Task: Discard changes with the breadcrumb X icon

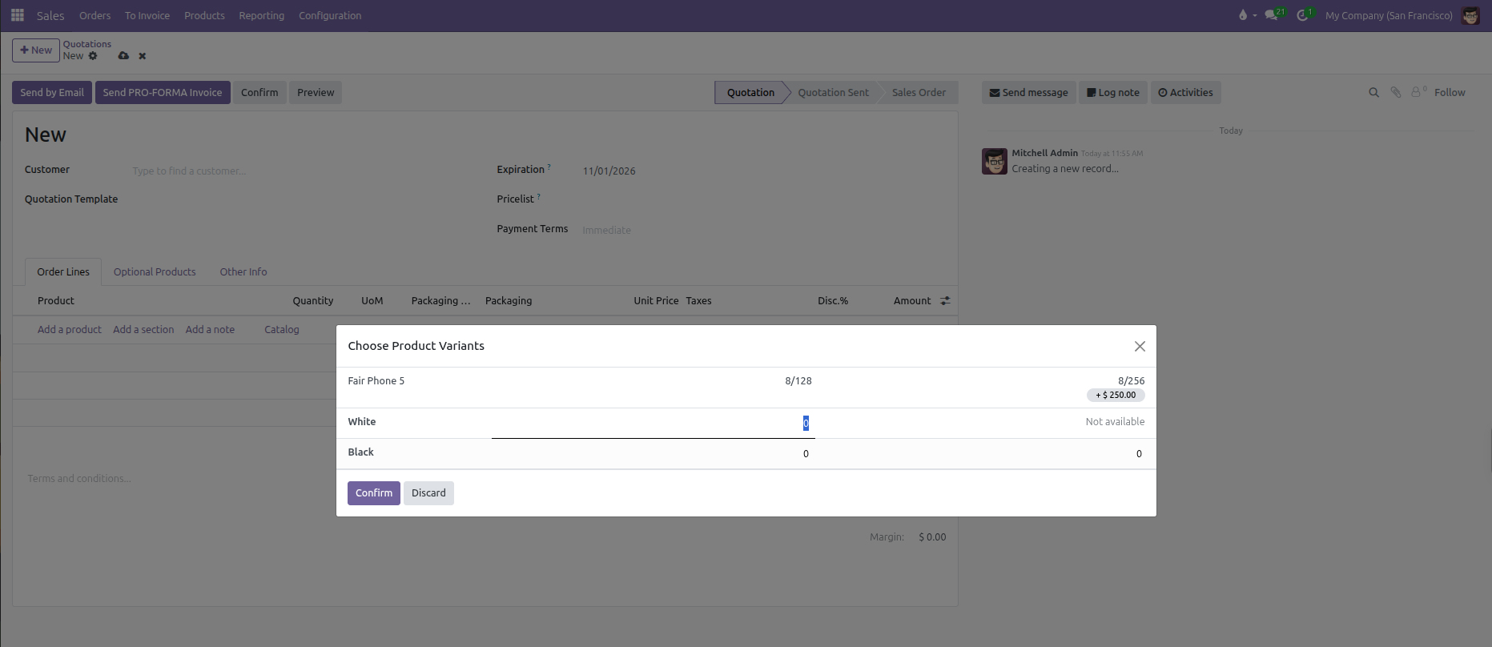Action: point(143,56)
